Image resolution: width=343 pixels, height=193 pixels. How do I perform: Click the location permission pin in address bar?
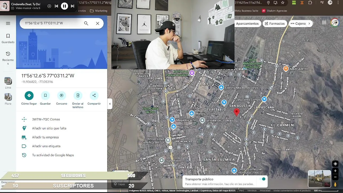point(269,3)
